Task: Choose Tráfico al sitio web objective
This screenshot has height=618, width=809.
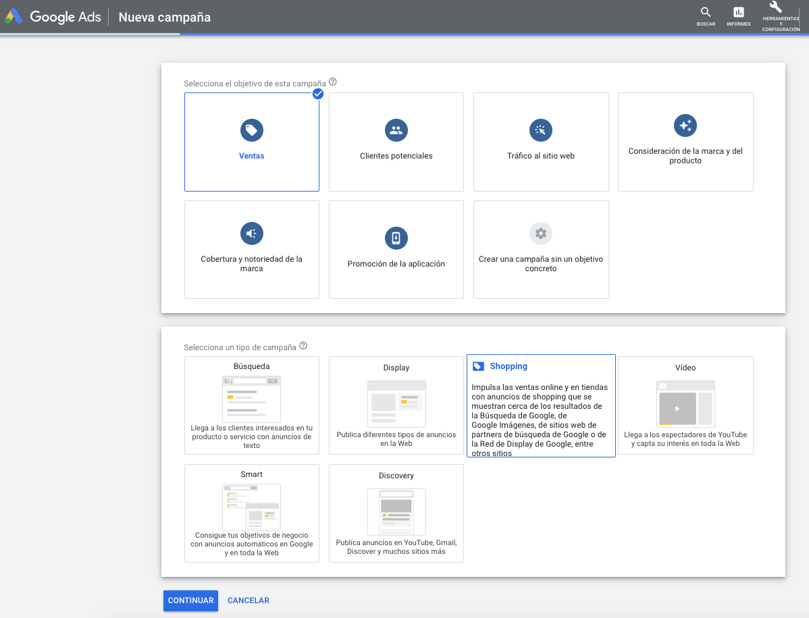Action: tap(540, 142)
